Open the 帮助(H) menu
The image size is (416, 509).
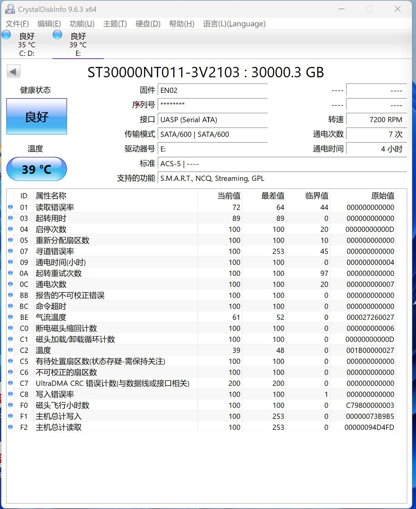pyautogui.click(x=182, y=24)
